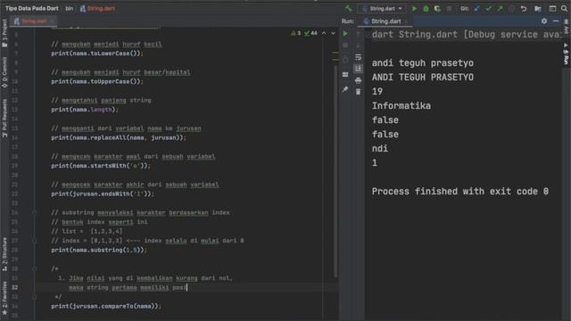Click the 'ndi' output line
Image resolution: width=571 pixels, height=321 pixels.
379,149
